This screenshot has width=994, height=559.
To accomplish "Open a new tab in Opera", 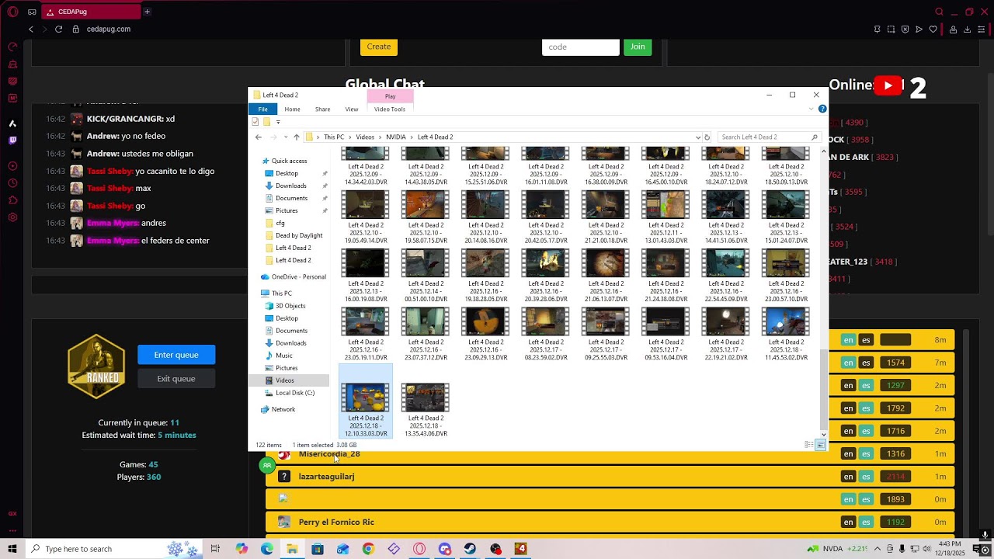I will coord(147,12).
